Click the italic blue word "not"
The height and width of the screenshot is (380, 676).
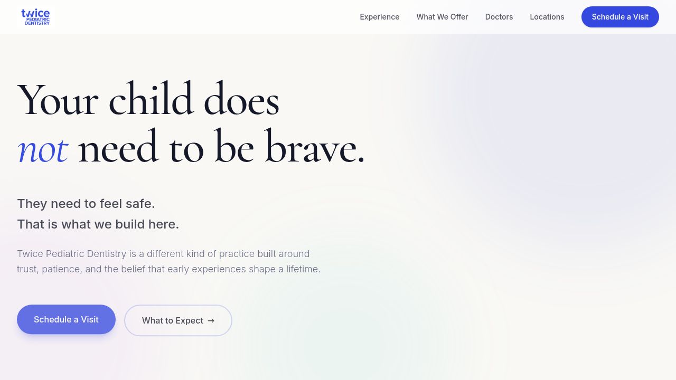42,149
